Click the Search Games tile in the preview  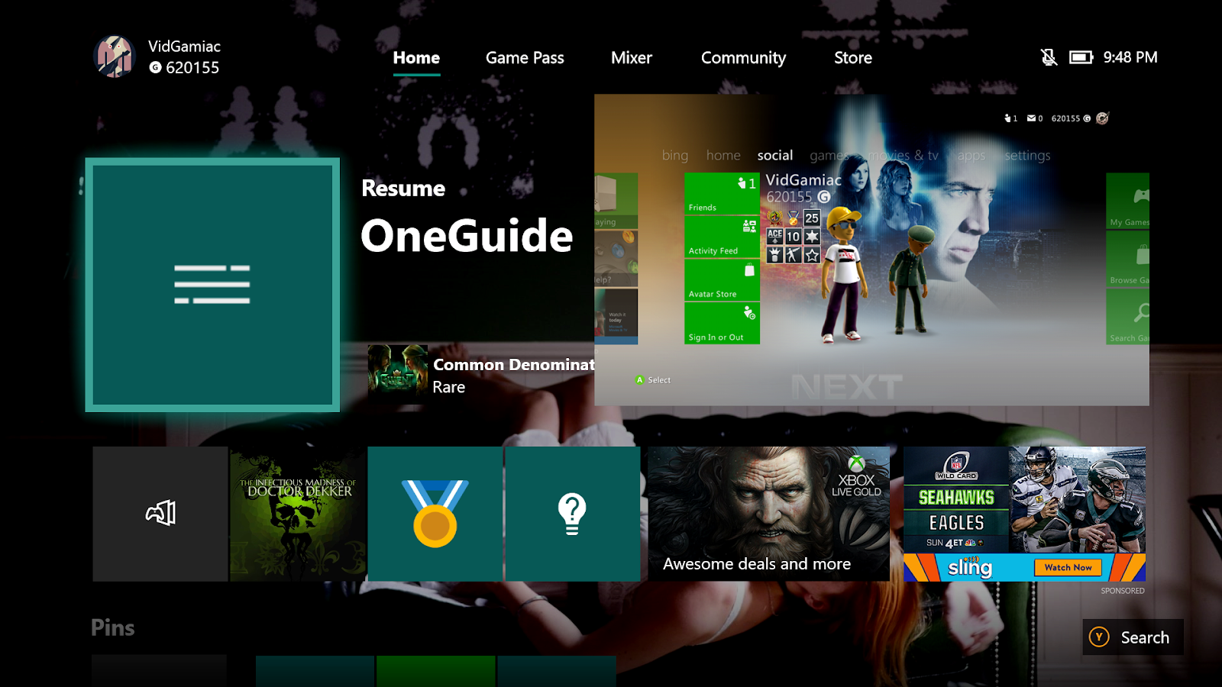1128,317
